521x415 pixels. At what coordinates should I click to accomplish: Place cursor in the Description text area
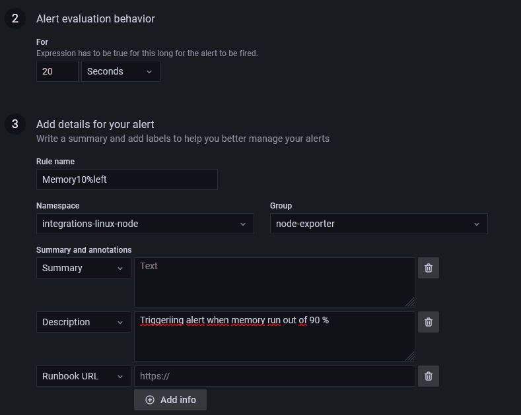click(274, 340)
